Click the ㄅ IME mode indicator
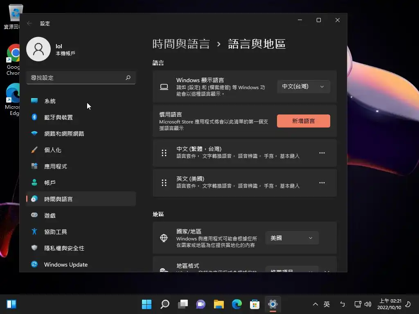The image size is (419, 314). click(x=342, y=304)
